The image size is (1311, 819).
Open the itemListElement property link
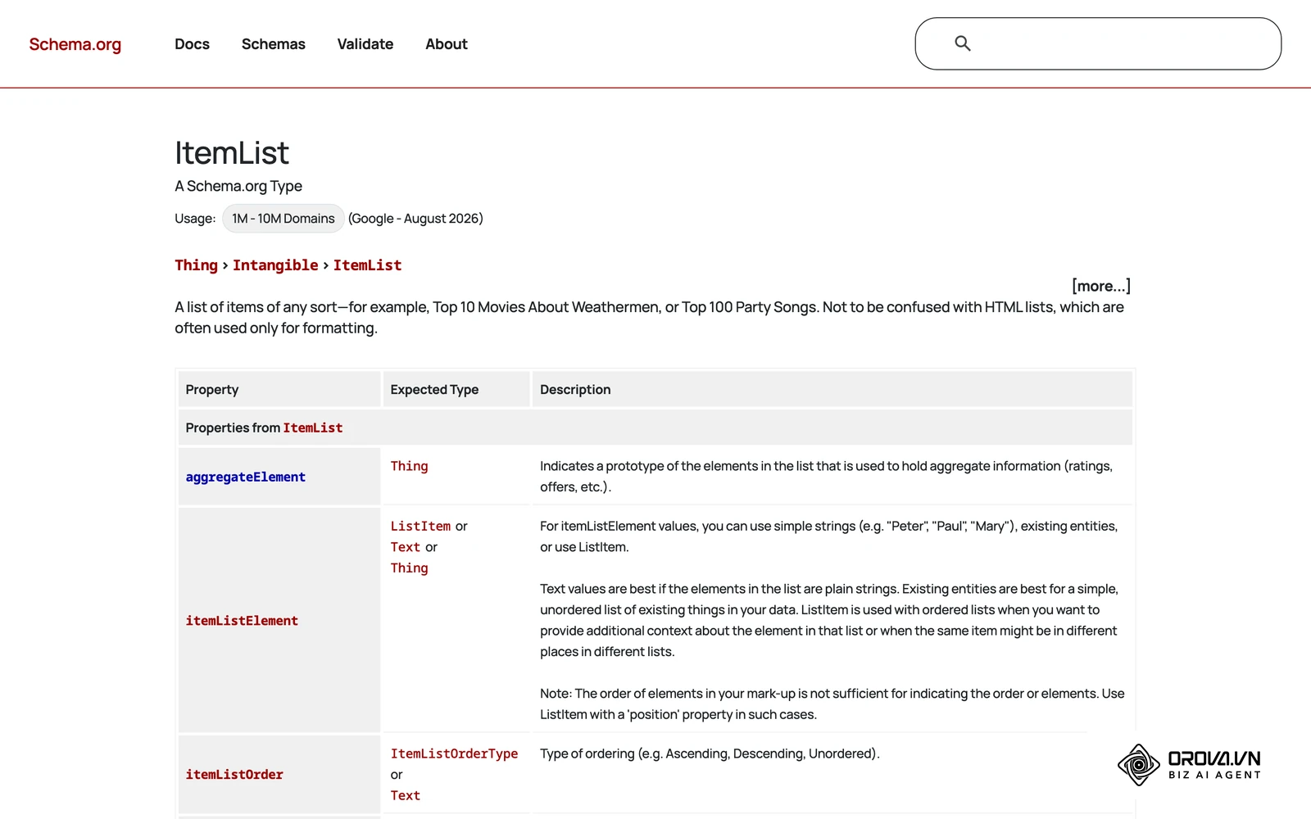[x=242, y=621]
